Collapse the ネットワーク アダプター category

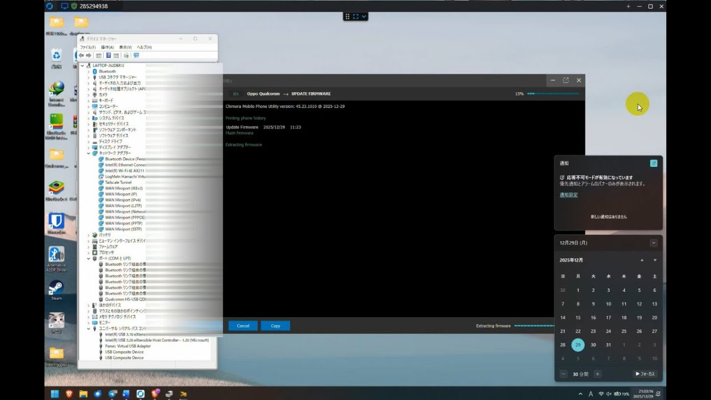click(x=88, y=153)
